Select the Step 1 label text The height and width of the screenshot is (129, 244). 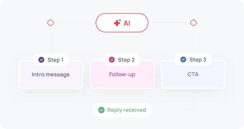(x=55, y=60)
